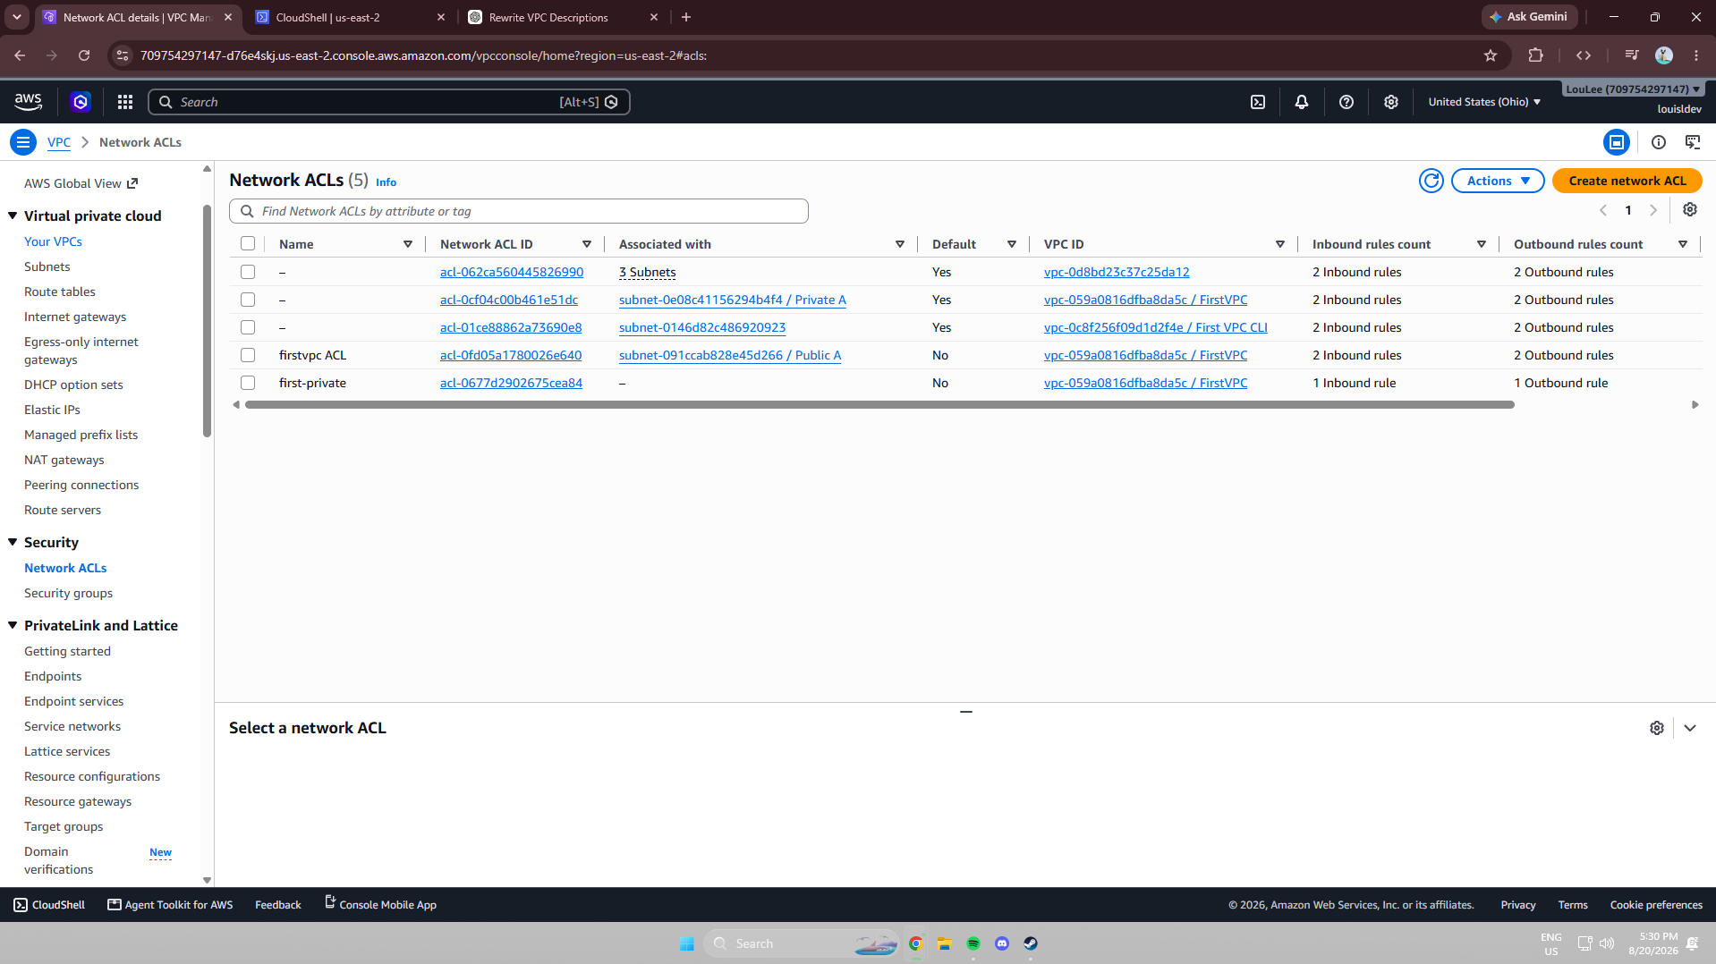1716x964 pixels.
Task: Open Feedback in the footer
Action: pos(278,905)
